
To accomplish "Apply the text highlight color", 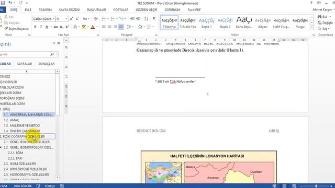I will [x=84, y=27].
